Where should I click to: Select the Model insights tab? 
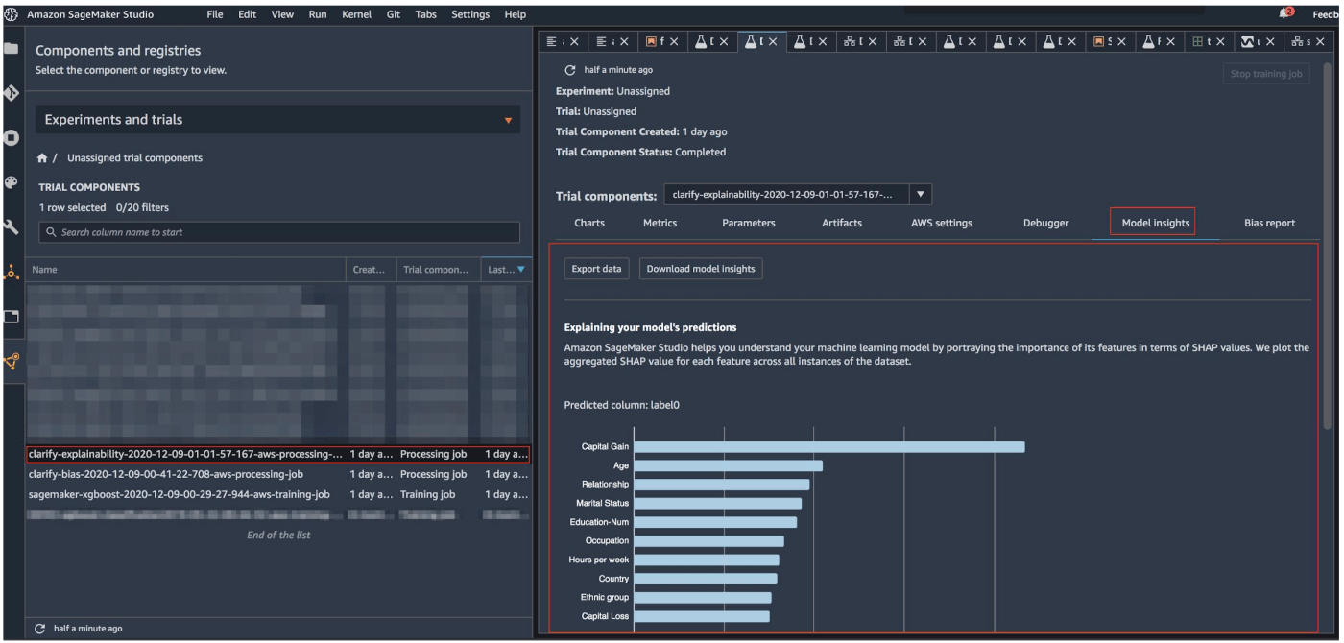point(1156,223)
